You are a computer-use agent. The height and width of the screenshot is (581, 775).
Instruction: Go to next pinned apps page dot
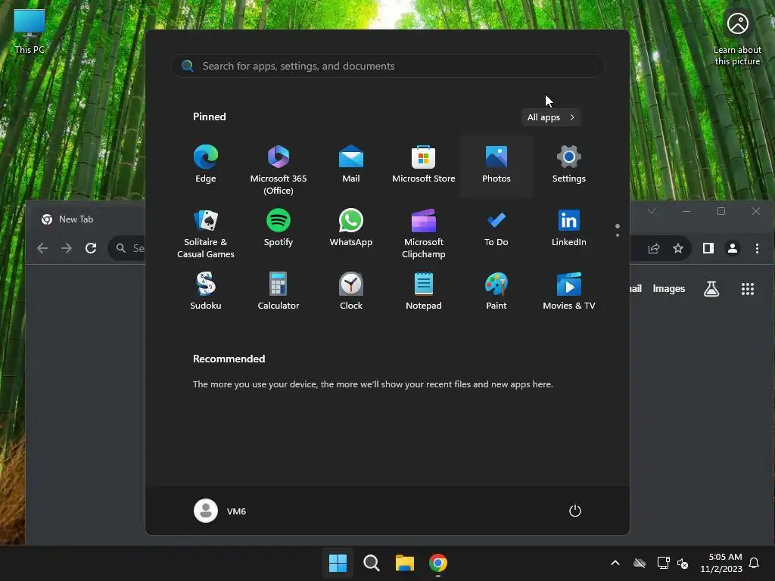click(x=618, y=235)
